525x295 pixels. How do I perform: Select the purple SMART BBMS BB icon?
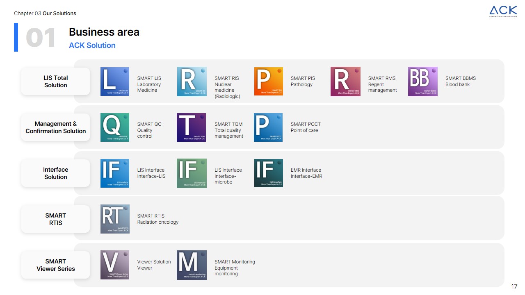pos(422,82)
